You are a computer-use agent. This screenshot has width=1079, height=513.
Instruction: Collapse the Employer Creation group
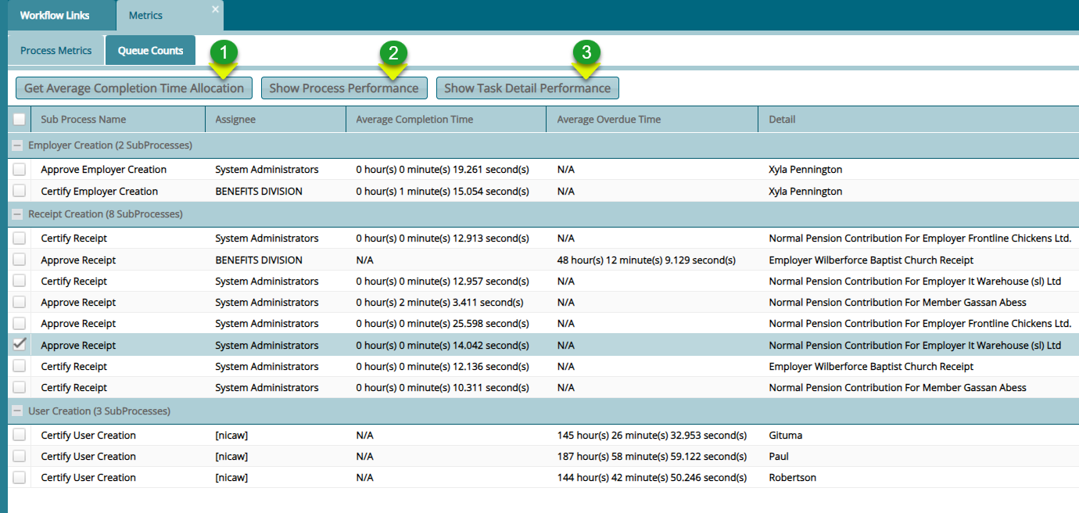[17, 145]
